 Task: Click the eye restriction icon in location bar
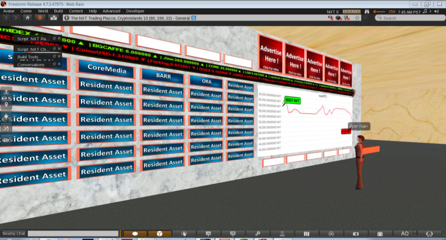(330, 18)
